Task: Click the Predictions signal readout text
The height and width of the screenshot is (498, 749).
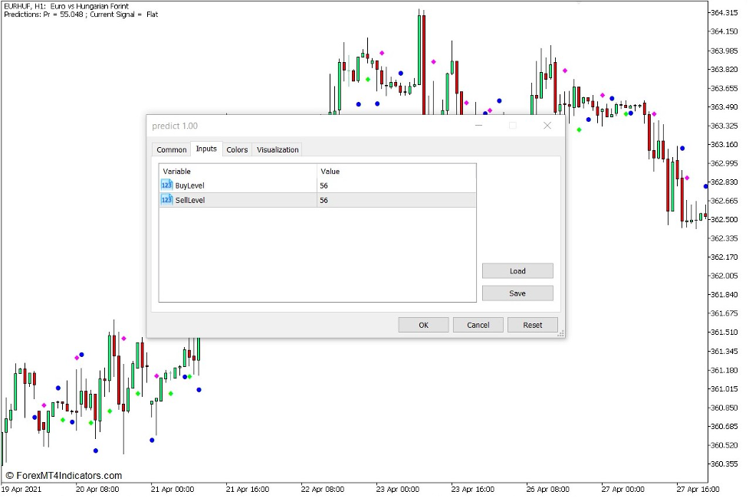Action: (80, 15)
